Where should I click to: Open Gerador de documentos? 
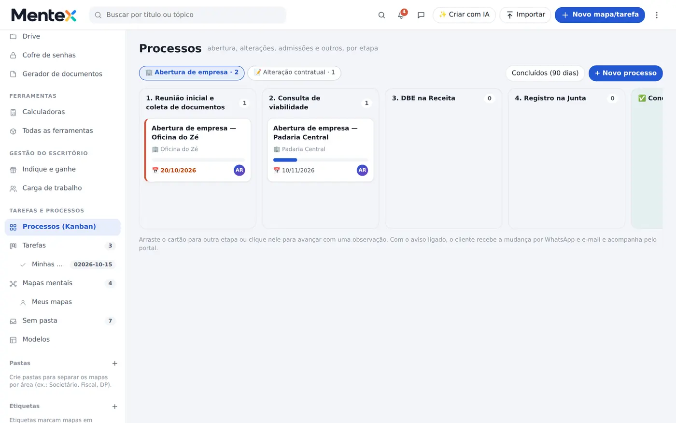click(63, 74)
